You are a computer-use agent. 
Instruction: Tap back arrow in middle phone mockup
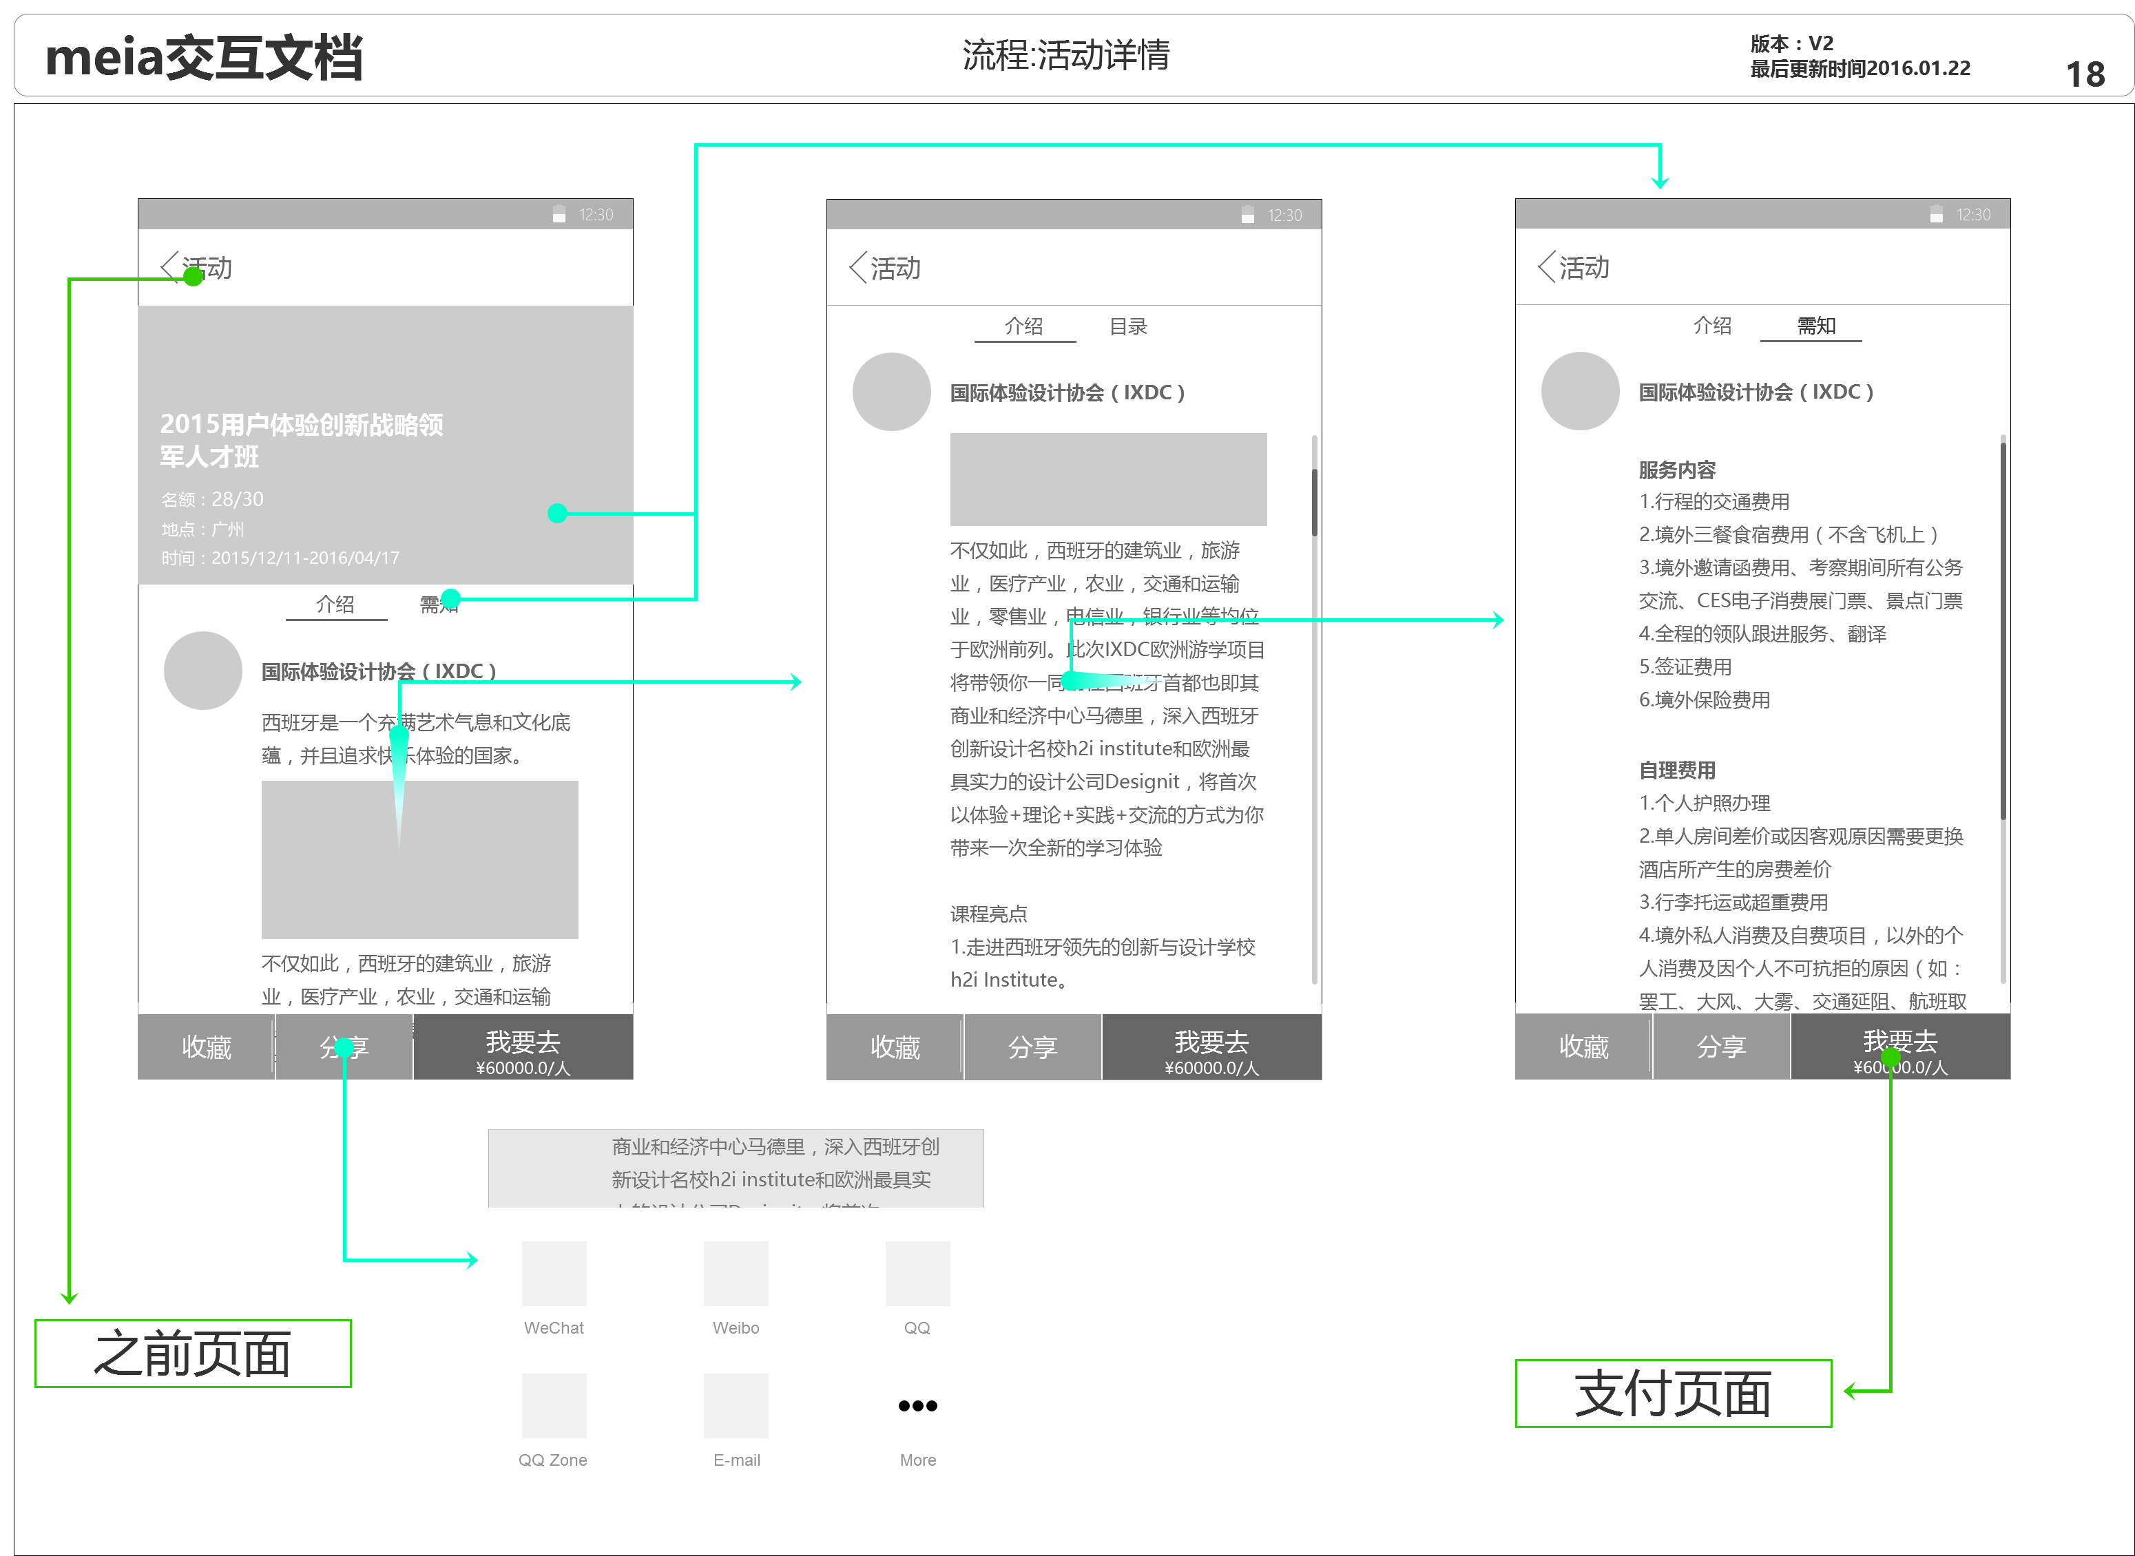coord(857,268)
